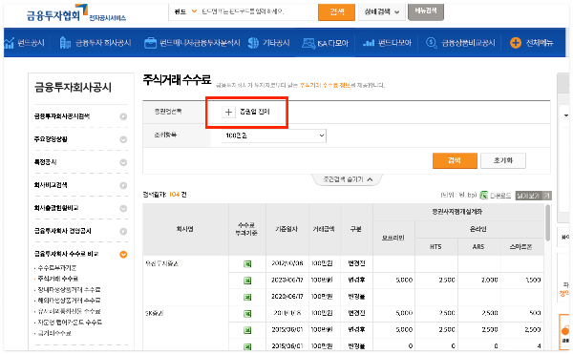Click the HTS column header

[x=436, y=247]
